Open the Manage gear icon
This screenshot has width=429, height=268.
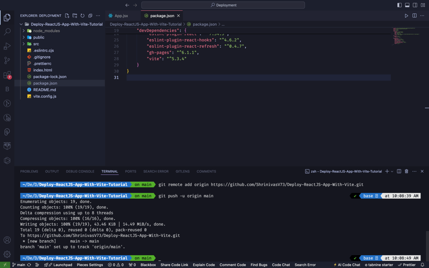(7, 254)
